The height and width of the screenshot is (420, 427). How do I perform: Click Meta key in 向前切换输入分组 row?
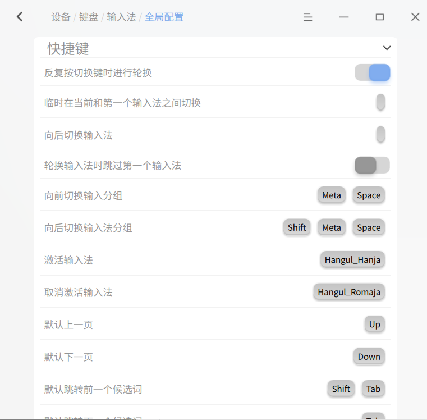332,195
